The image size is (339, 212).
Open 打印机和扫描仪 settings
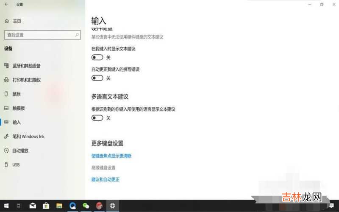(x=26, y=80)
